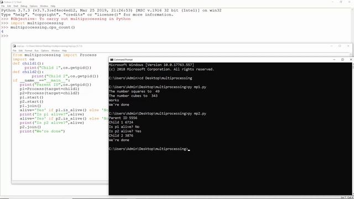Open File menu in Python Shell window
The height and width of the screenshot is (199, 354).
[3, 6]
